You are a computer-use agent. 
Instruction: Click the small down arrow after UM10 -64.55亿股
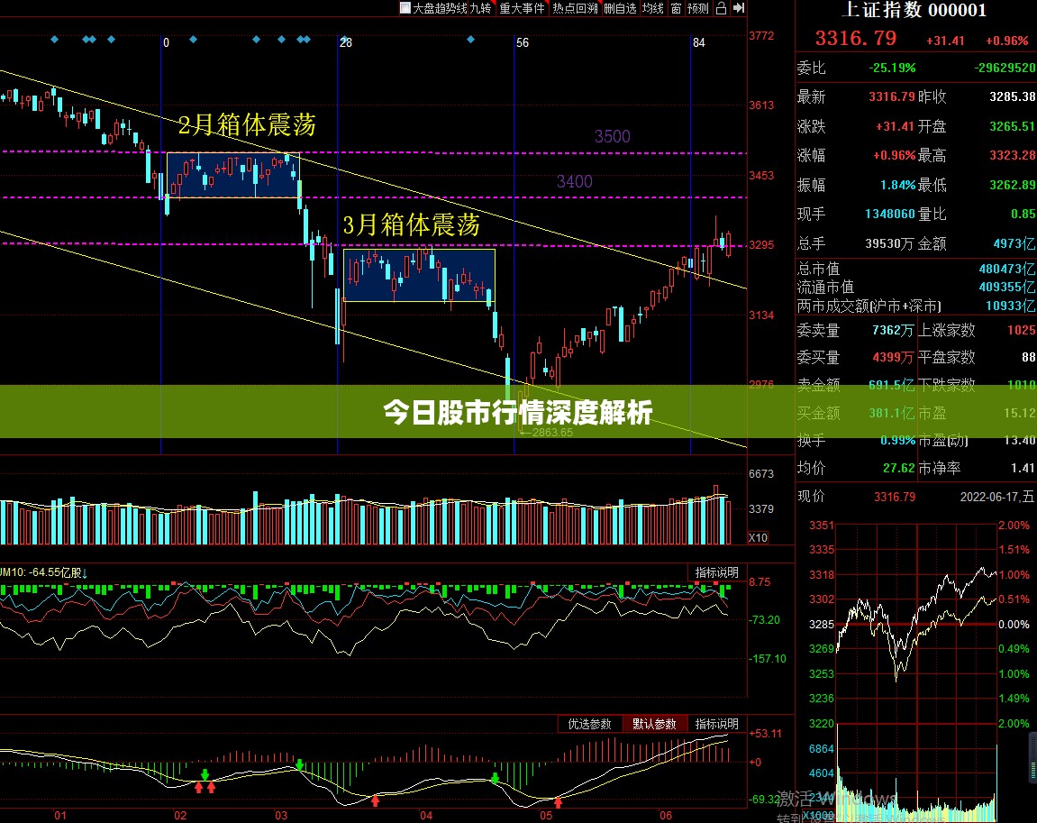[85, 573]
